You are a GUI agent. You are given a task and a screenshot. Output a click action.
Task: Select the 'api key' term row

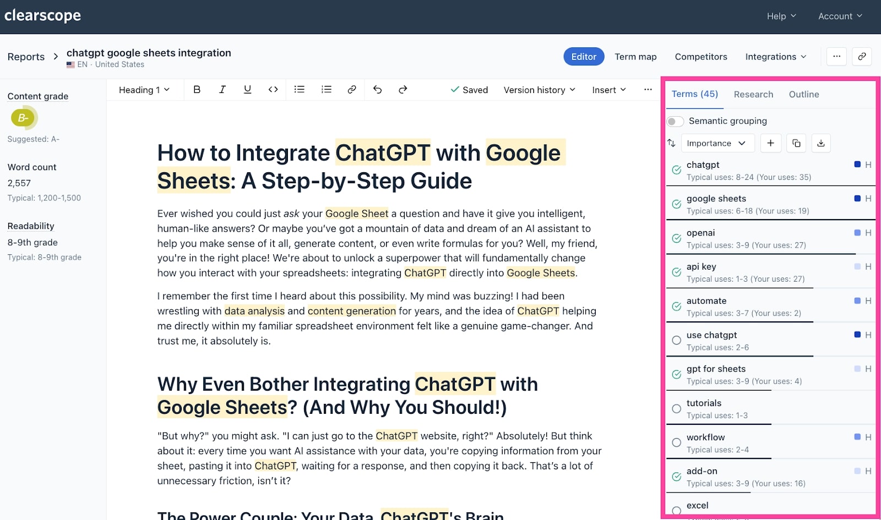(x=771, y=272)
